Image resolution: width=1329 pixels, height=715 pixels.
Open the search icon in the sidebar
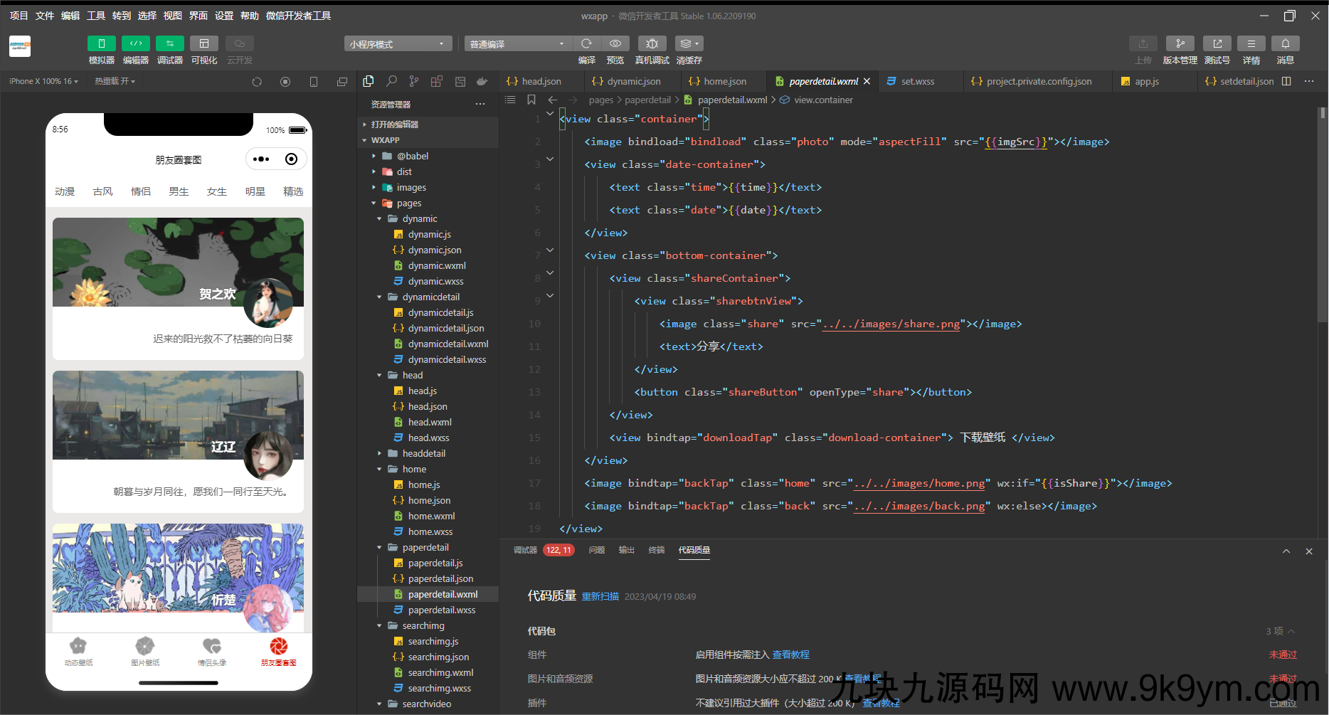click(x=391, y=82)
